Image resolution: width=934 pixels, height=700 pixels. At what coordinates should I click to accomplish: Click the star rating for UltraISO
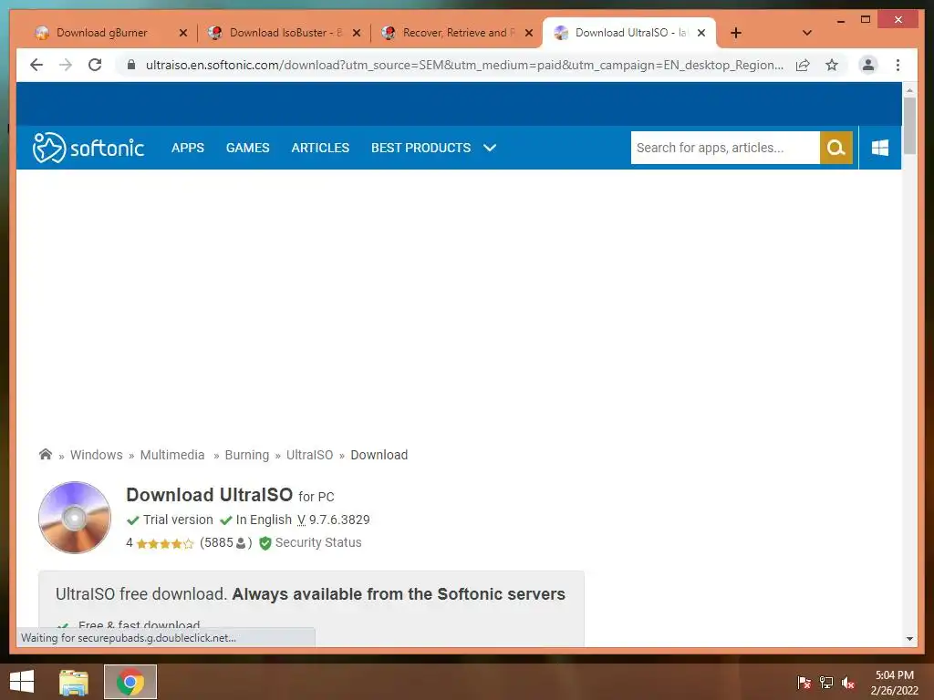click(x=164, y=543)
